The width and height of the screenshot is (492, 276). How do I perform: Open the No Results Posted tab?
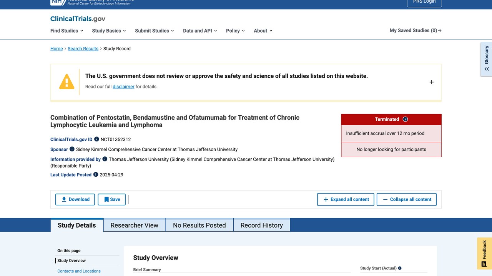click(199, 225)
